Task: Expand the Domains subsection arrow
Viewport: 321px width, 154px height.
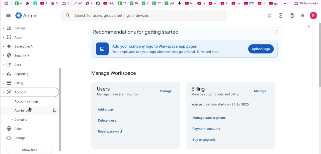Action: [x=12, y=120]
